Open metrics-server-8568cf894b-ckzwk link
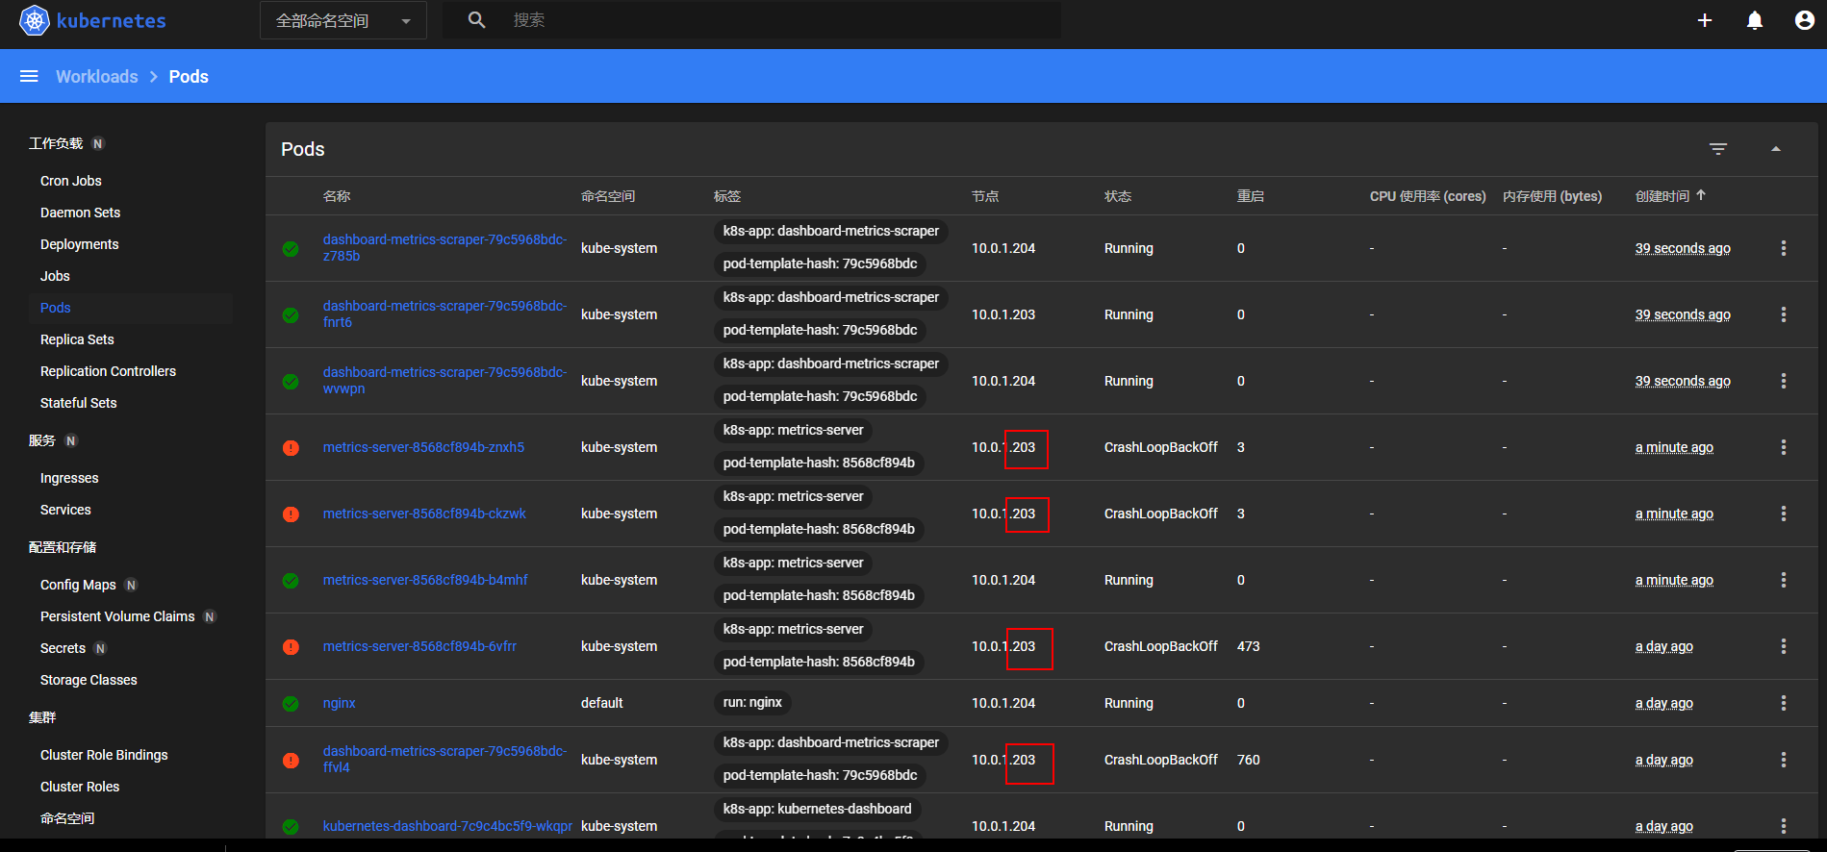 424,514
